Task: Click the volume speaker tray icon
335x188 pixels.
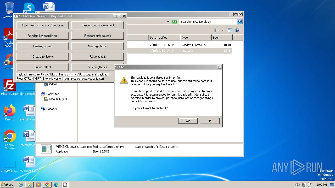Action: [297, 185]
